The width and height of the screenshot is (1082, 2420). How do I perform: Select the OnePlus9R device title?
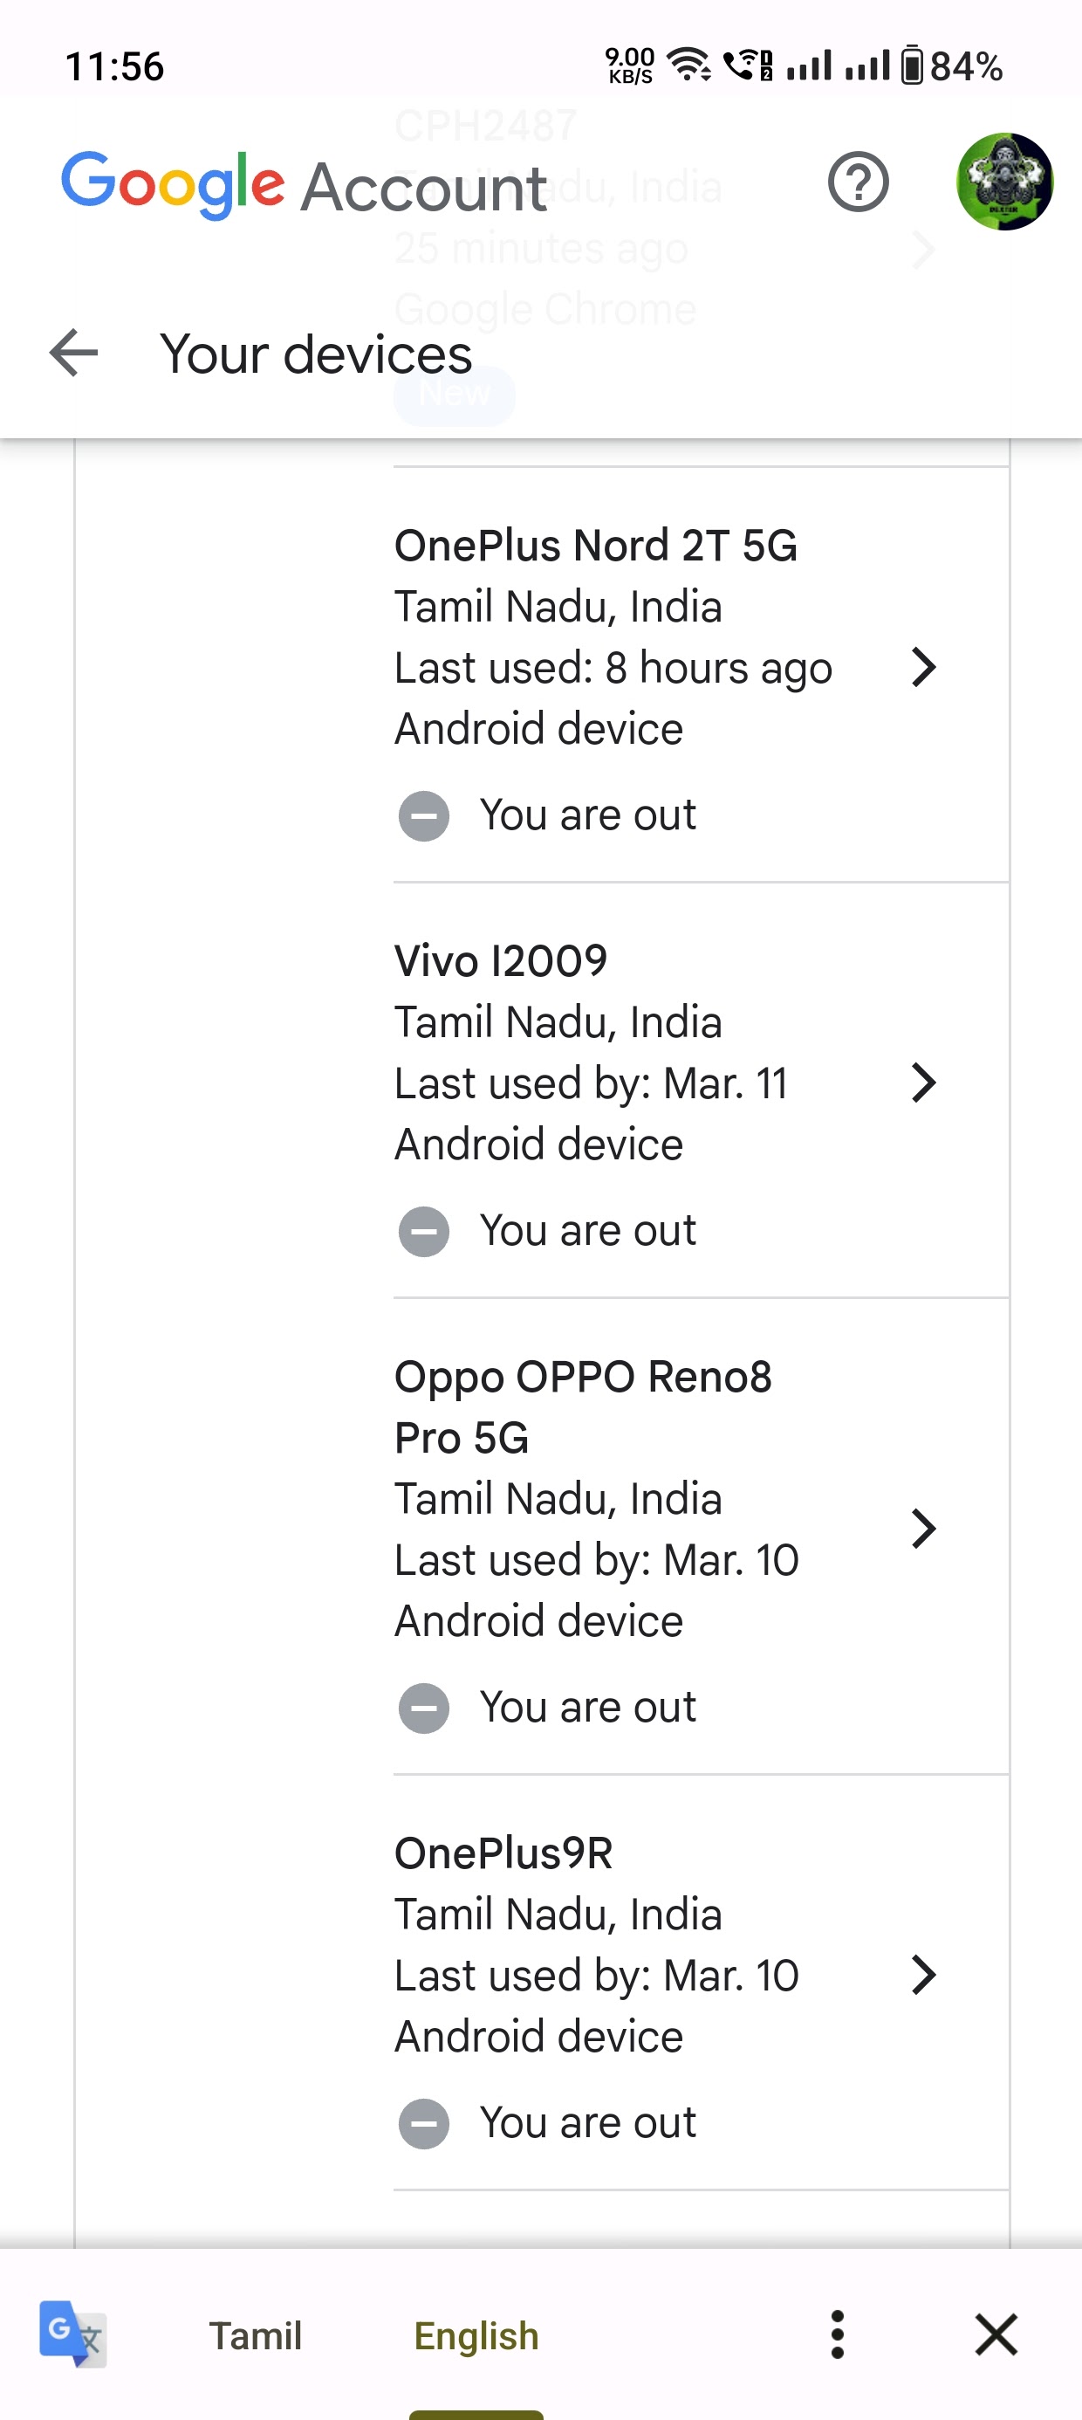[x=503, y=1853]
